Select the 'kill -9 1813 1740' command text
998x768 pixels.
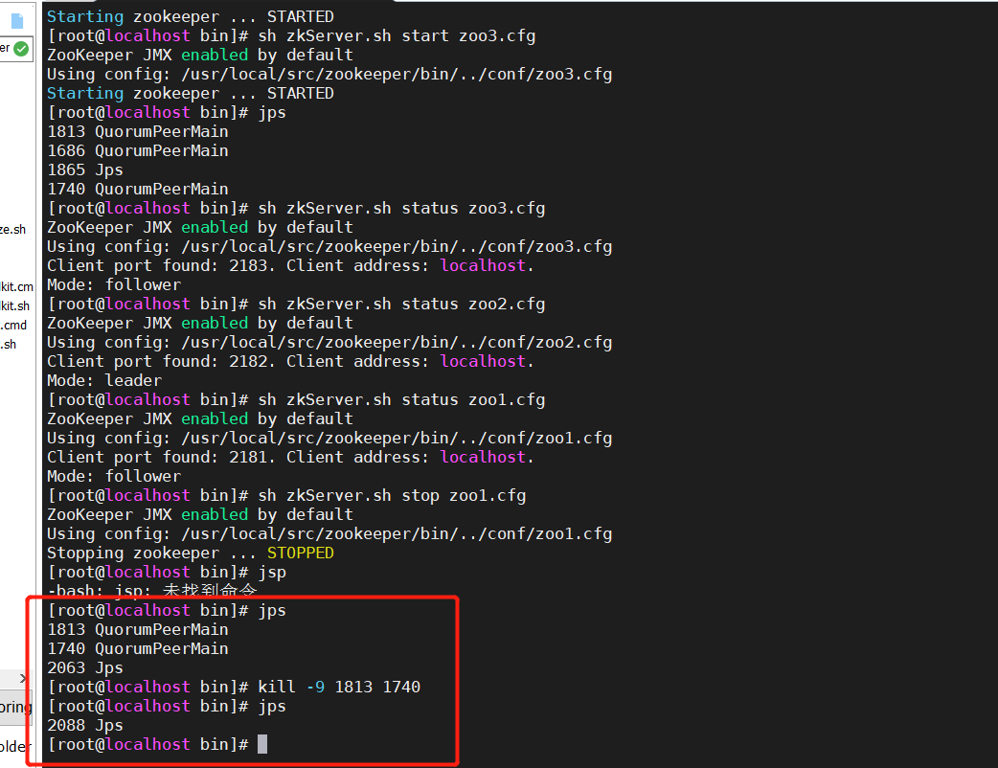(339, 687)
